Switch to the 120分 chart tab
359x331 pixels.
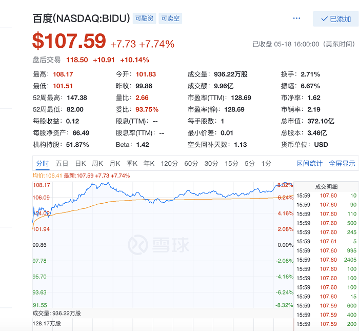(169, 164)
